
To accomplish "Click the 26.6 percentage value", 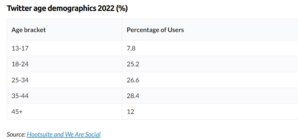I will (x=133, y=80).
